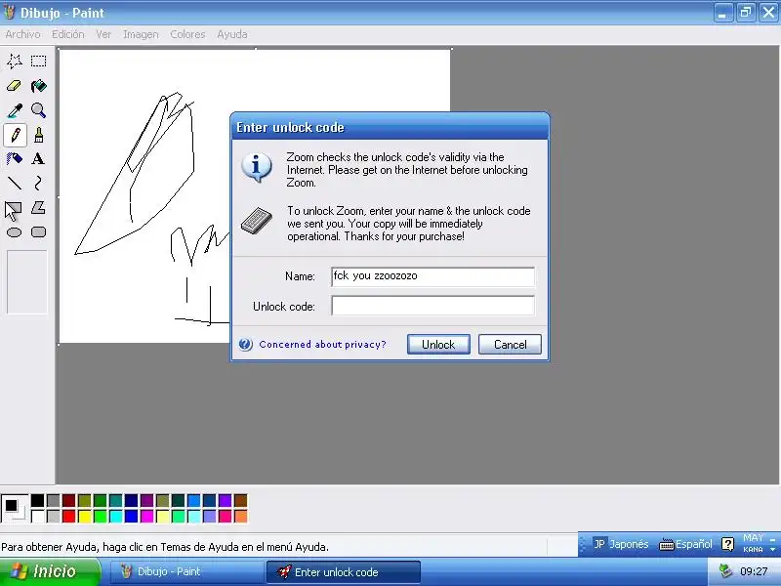Open the Archivo menu
Screen dimensions: 781x586
[22, 34]
